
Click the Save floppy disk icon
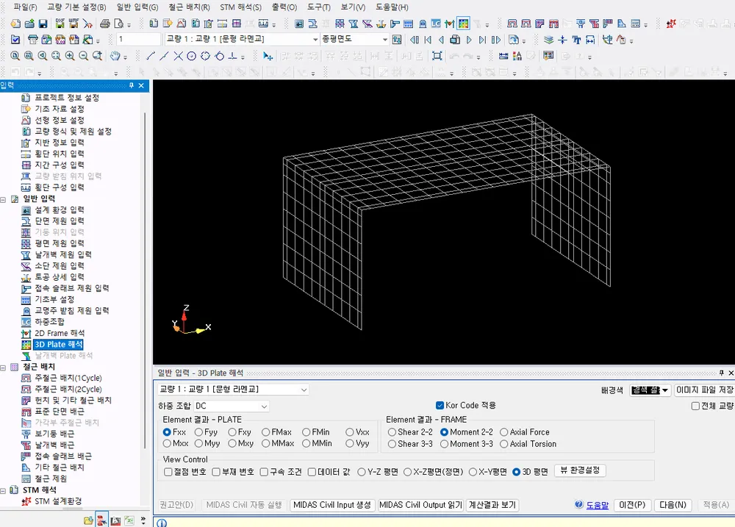click(43, 23)
